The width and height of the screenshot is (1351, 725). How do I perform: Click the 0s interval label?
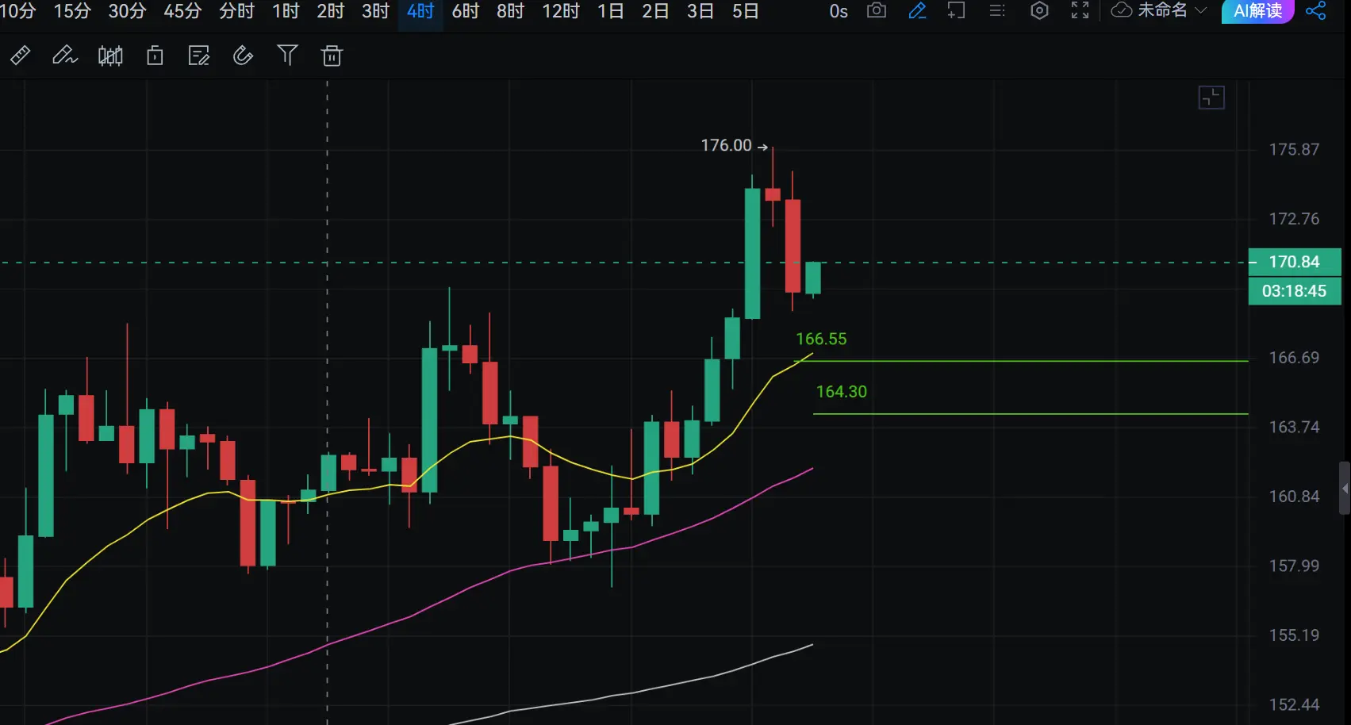tap(839, 11)
